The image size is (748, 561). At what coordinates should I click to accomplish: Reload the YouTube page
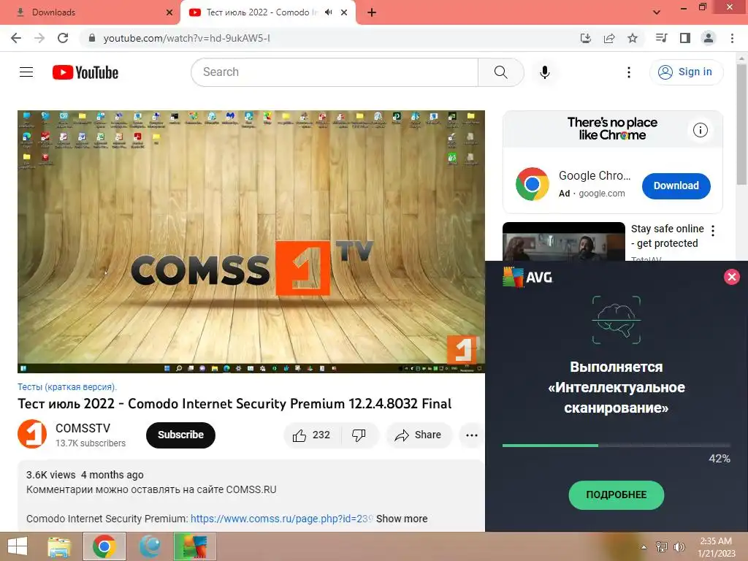coord(63,38)
